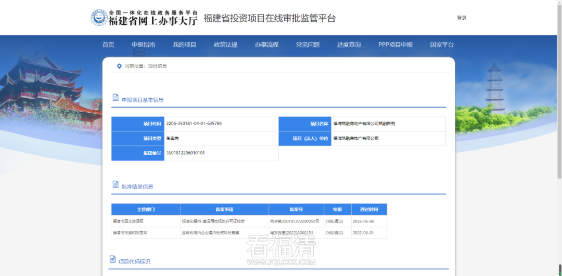Navigate to PPP项目申报
Image resolution: width=562 pixels, height=276 pixels.
(x=395, y=45)
